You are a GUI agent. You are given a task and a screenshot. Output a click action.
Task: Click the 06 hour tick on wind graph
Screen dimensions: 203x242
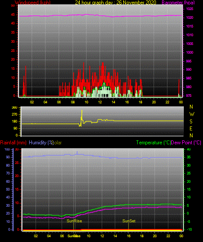pyautogui.click(x=59, y=102)
